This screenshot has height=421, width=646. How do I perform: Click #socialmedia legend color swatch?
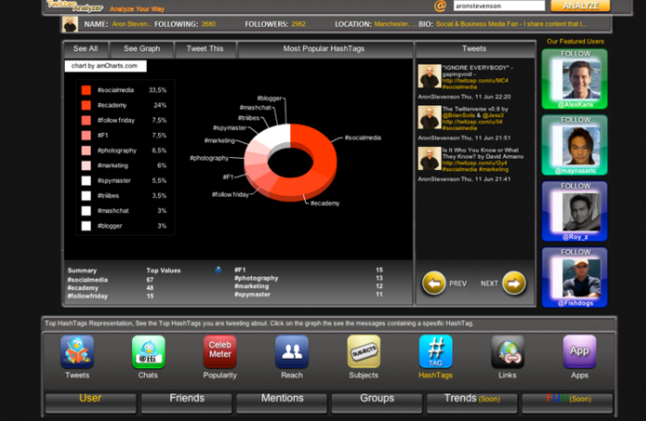coord(86,90)
